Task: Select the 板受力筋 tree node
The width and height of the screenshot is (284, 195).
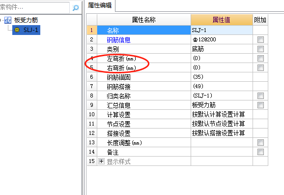Action: click(x=26, y=20)
